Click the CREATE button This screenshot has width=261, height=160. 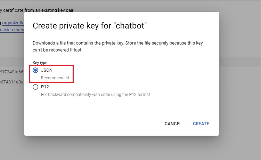[201, 124]
